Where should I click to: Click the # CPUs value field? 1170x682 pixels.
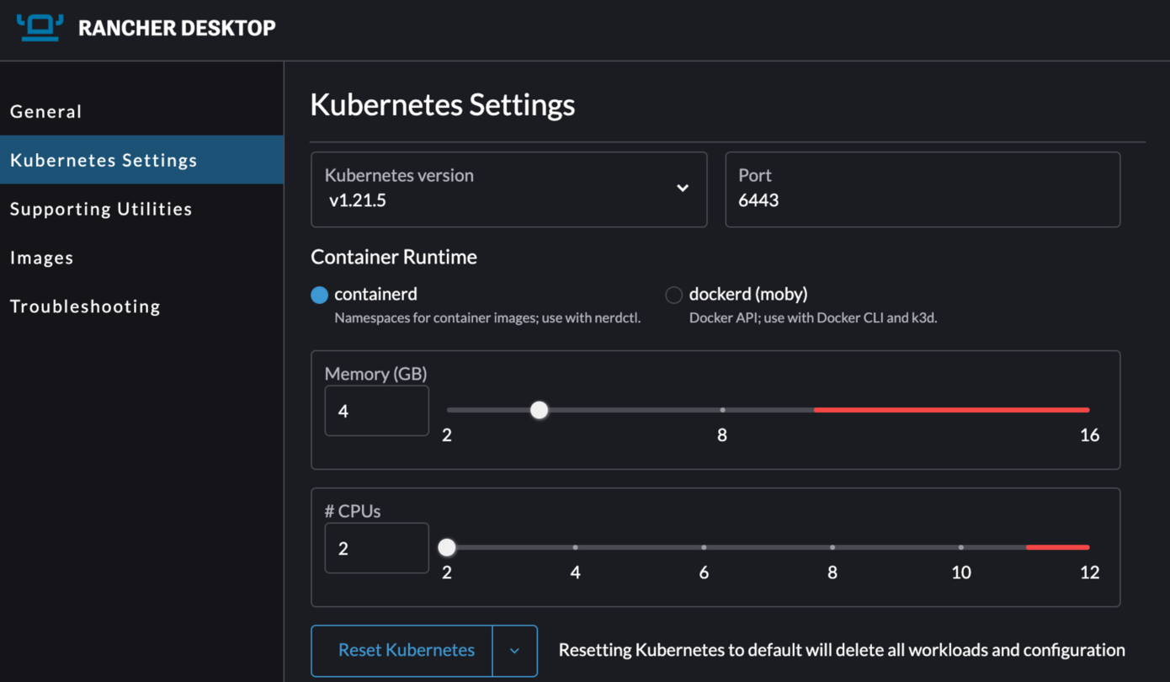[377, 548]
